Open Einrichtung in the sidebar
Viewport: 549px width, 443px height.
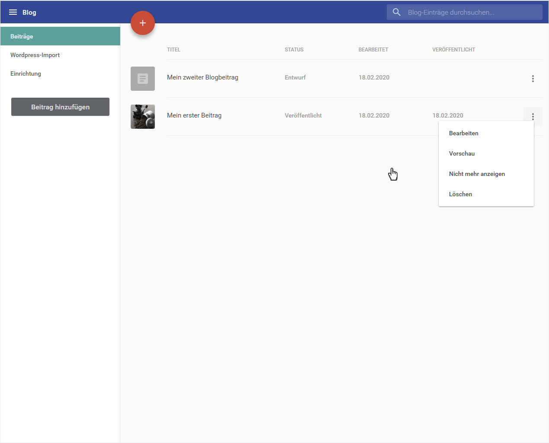[x=60, y=73]
